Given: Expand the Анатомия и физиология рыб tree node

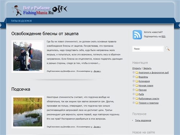Looking at the screenshot, I should pos(134,72).
